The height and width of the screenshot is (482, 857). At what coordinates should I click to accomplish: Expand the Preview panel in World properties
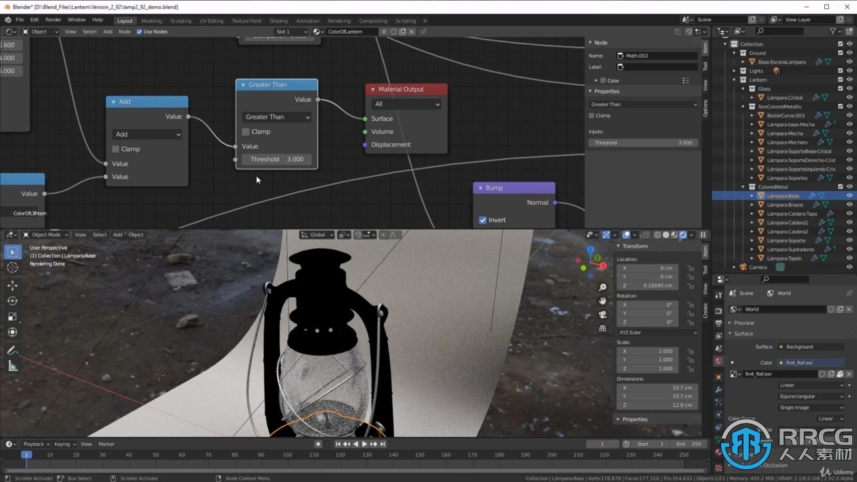(744, 323)
